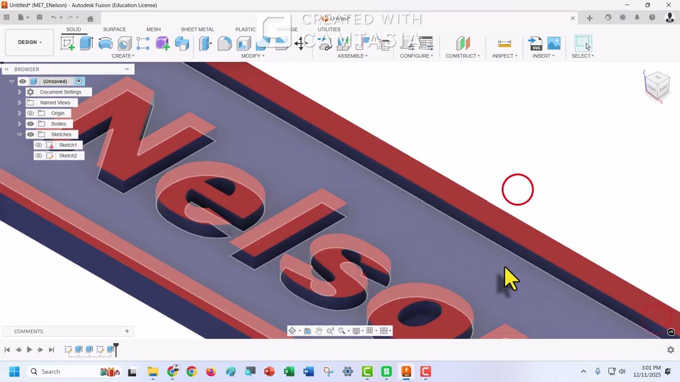Open the Data Panel grid icon
Image resolution: width=680 pixels, height=382 pixels.
pos(6,18)
